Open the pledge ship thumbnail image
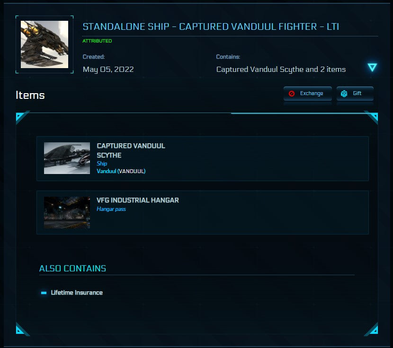Screen dimensions: 393x348 click(x=45, y=44)
